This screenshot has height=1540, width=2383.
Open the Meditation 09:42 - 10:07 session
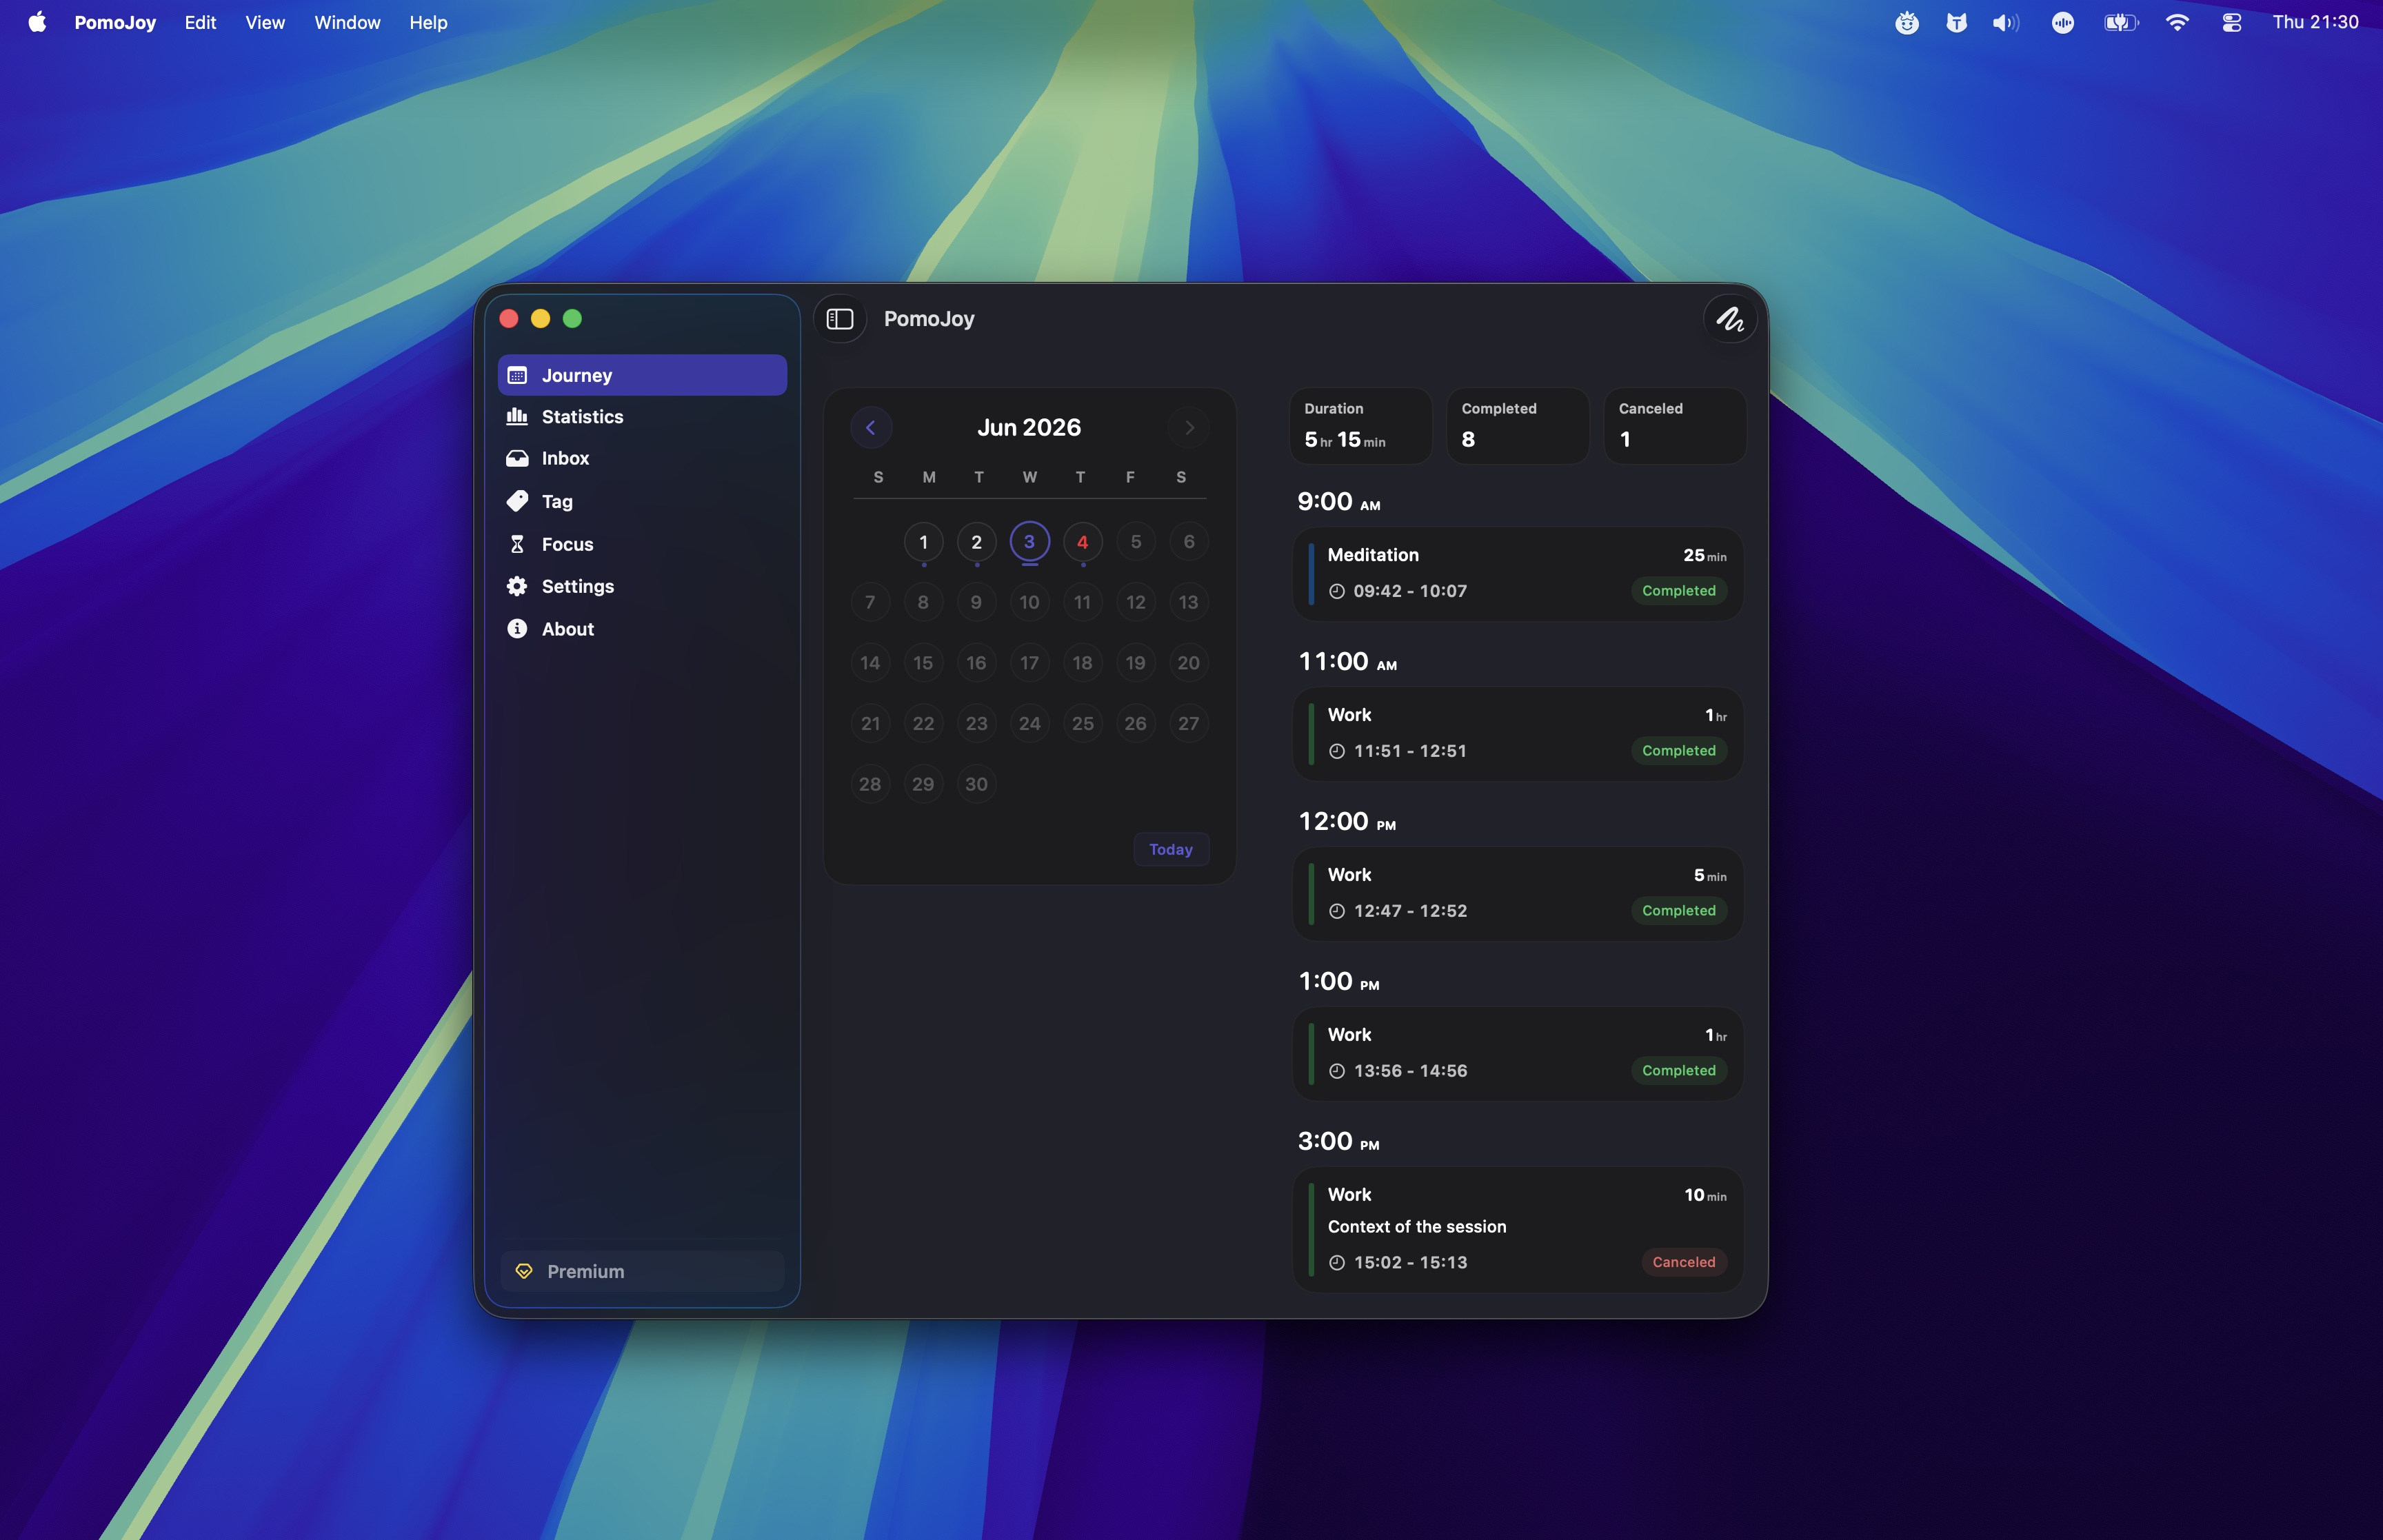(1518, 574)
